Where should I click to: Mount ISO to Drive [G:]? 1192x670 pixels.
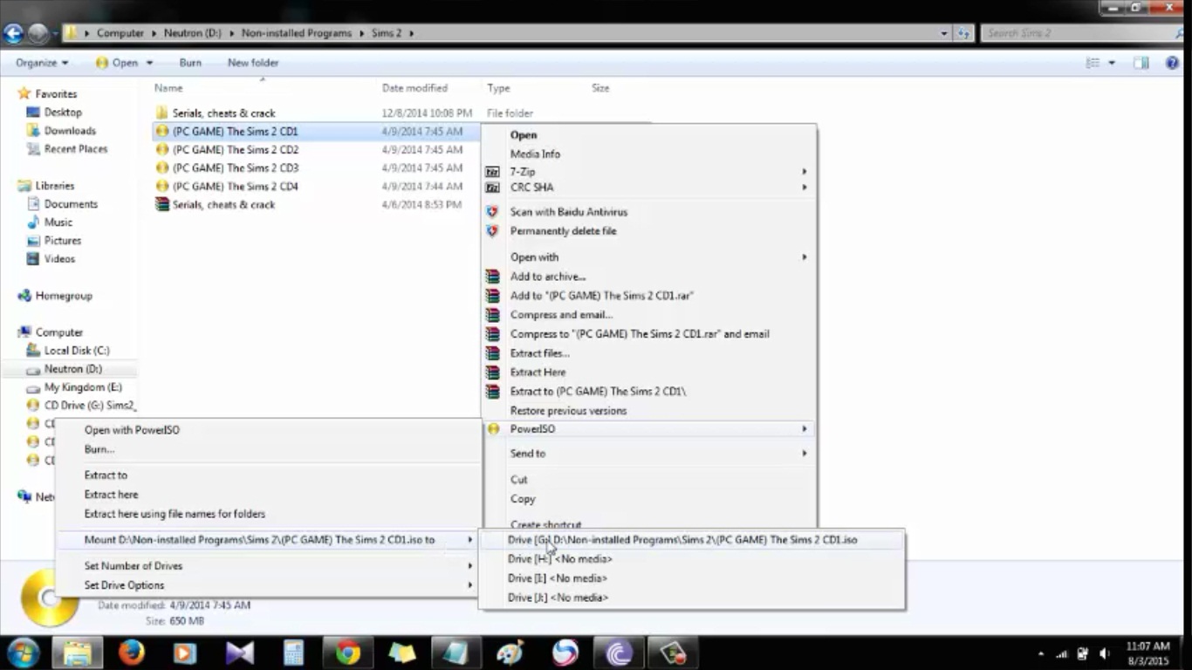691,539
